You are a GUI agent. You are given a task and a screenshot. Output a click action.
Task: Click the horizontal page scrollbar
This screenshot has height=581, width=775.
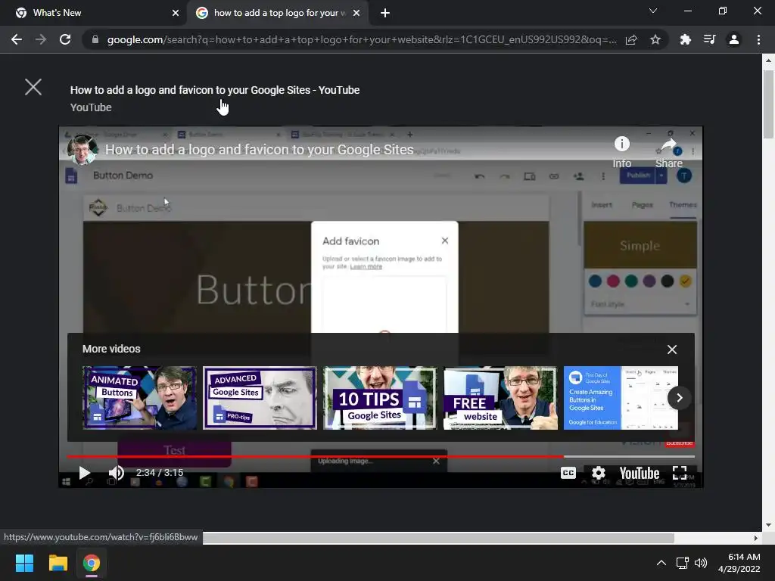[438, 538]
